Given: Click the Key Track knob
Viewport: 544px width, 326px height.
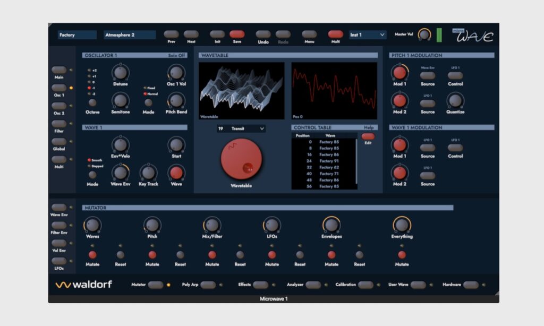Looking at the screenshot, I should 149,173.
